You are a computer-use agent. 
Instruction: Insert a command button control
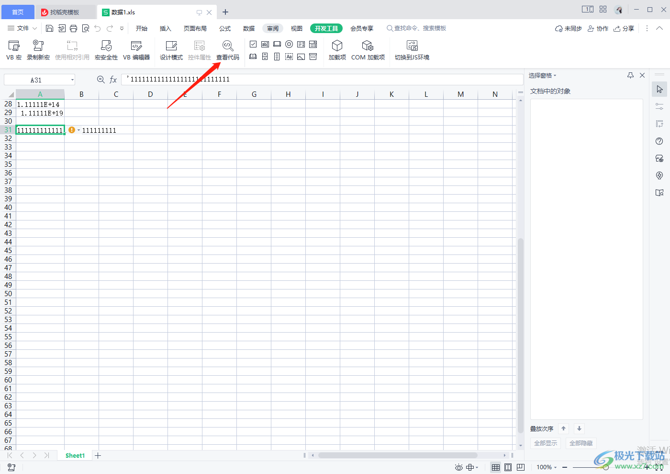pyautogui.click(x=277, y=44)
